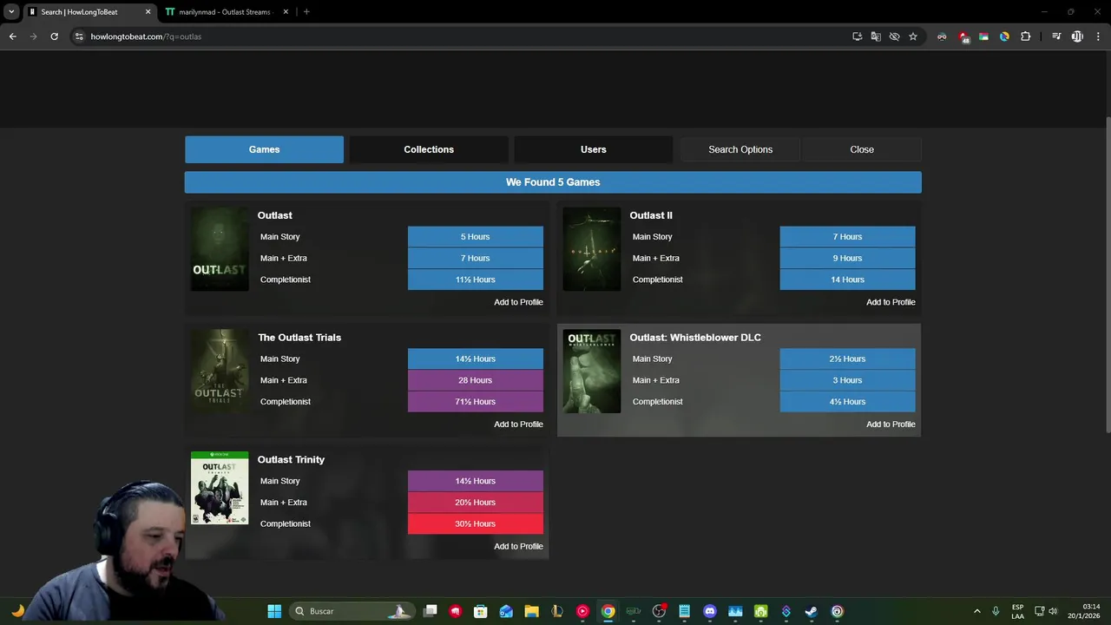Open the extensions puzzle-piece menu
This screenshot has width=1111, height=625.
[x=1025, y=36]
